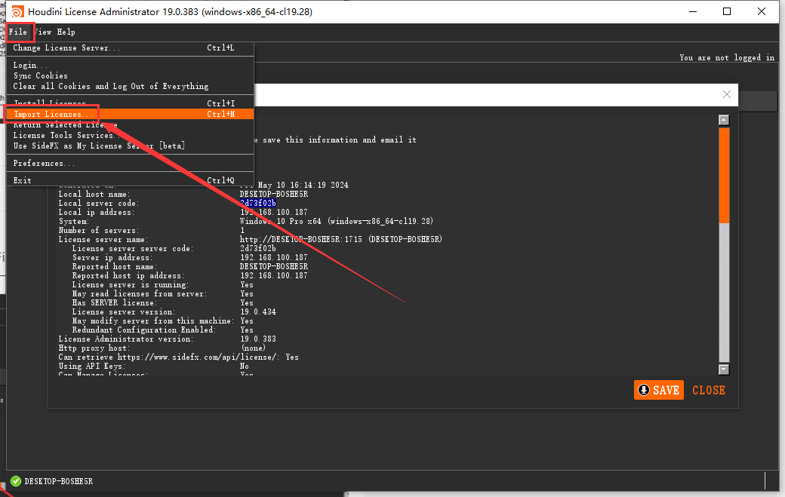Select Use SideFX as My License Server
This screenshot has height=497, width=785.
[98, 146]
